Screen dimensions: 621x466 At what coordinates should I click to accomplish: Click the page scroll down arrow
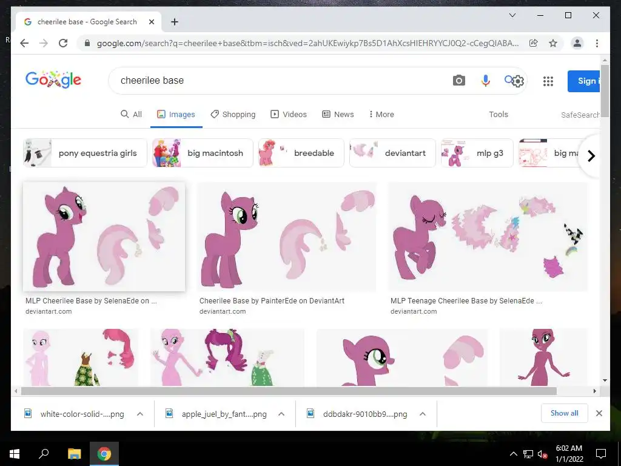click(x=605, y=380)
